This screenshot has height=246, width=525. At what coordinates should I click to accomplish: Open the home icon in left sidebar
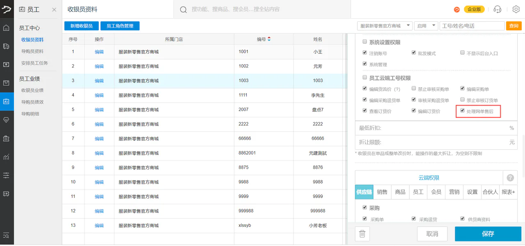point(7,28)
